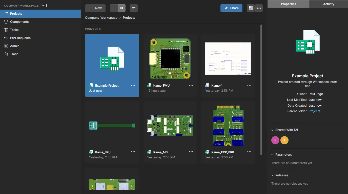The height and width of the screenshot is (194, 348).
Task: Select the Kame-1 schematic thumbnail
Action: 228,59
